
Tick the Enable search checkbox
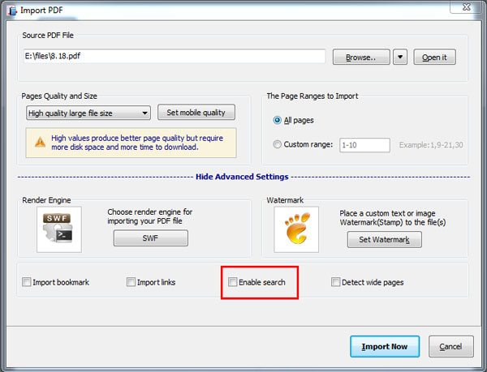click(232, 282)
